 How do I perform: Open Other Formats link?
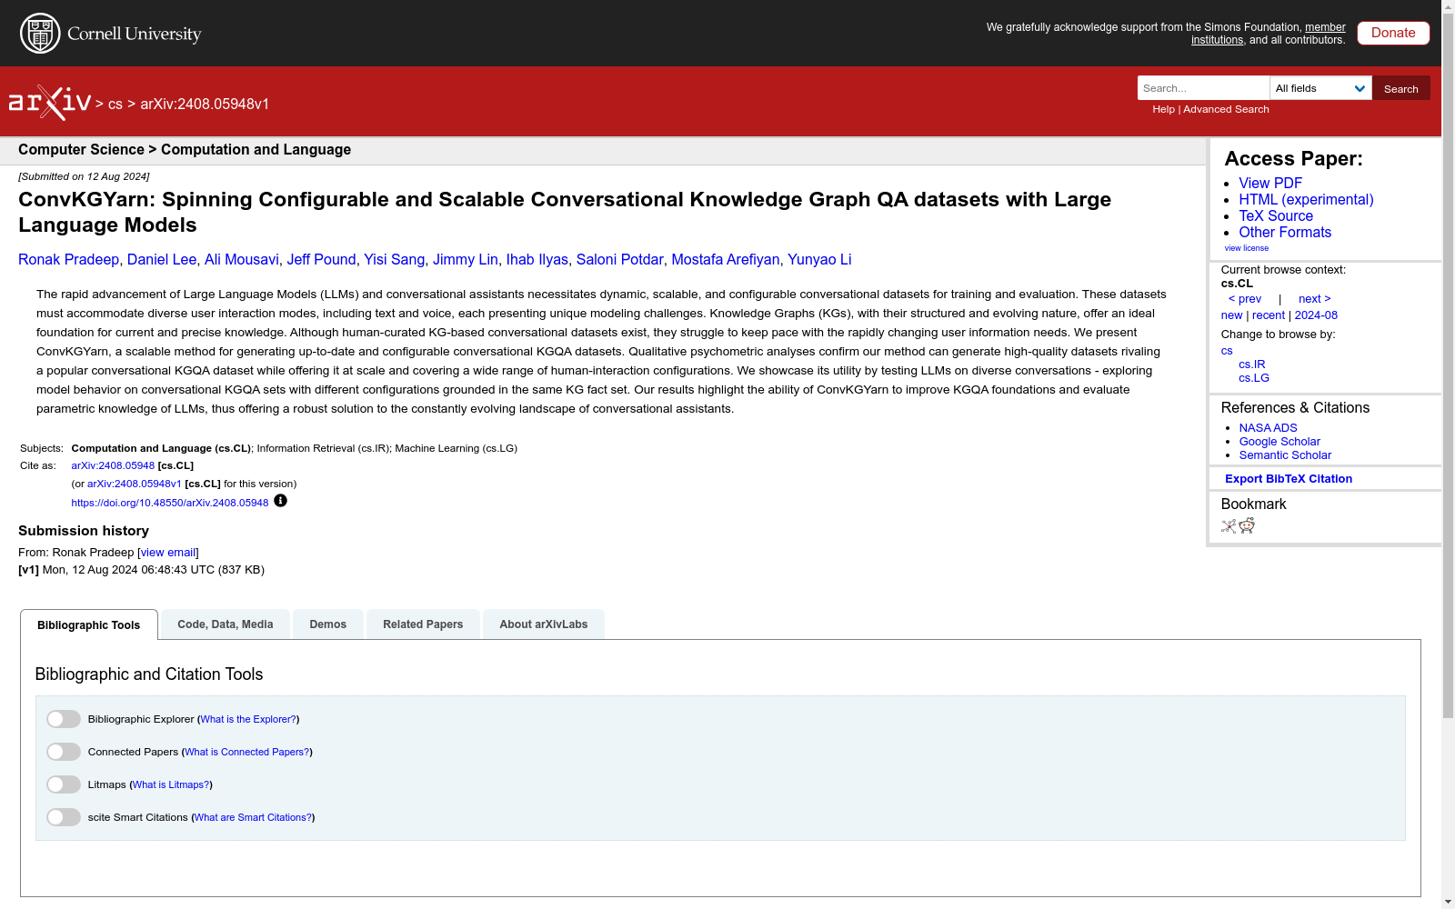point(1285,232)
